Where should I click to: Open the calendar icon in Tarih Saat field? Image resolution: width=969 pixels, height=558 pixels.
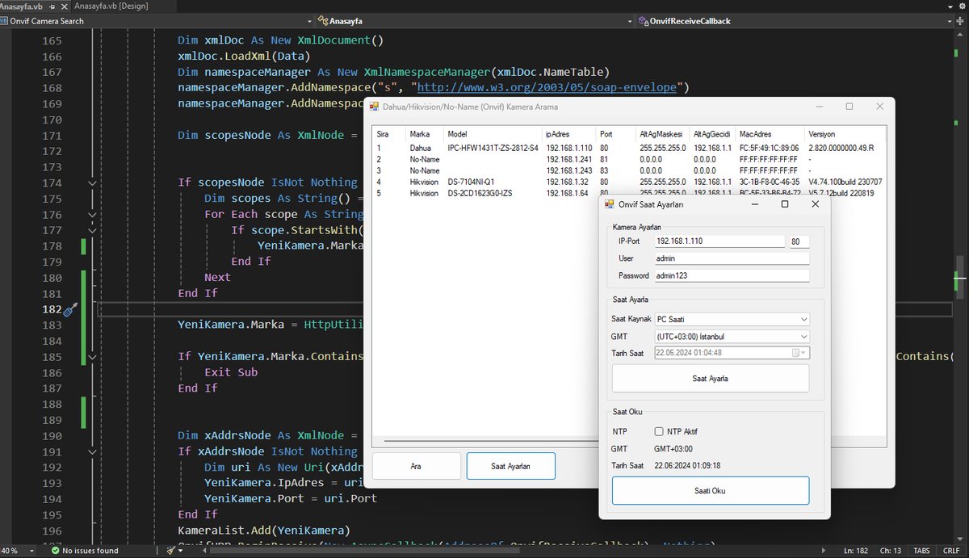(x=796, y=353)
